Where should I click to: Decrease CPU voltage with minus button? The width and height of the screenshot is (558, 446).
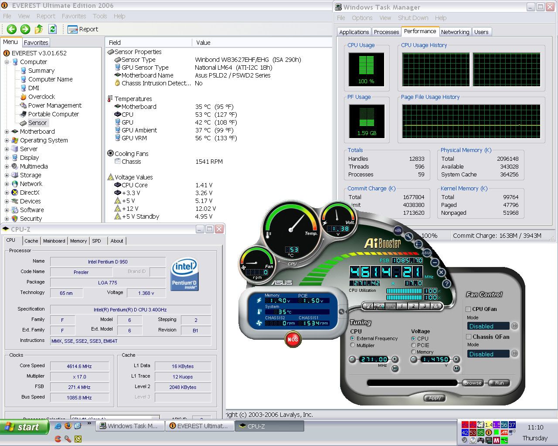tap(413, 359)
